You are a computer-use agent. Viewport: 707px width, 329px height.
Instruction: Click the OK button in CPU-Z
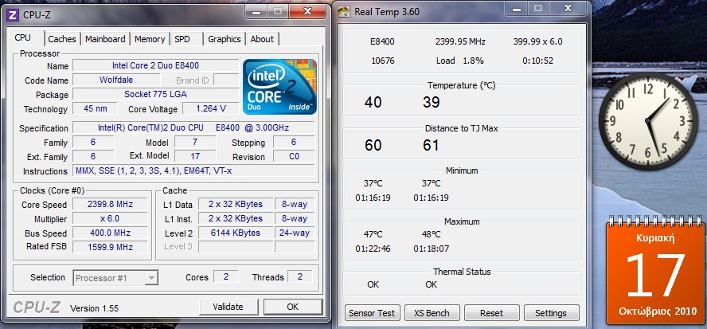coord(293,307)
